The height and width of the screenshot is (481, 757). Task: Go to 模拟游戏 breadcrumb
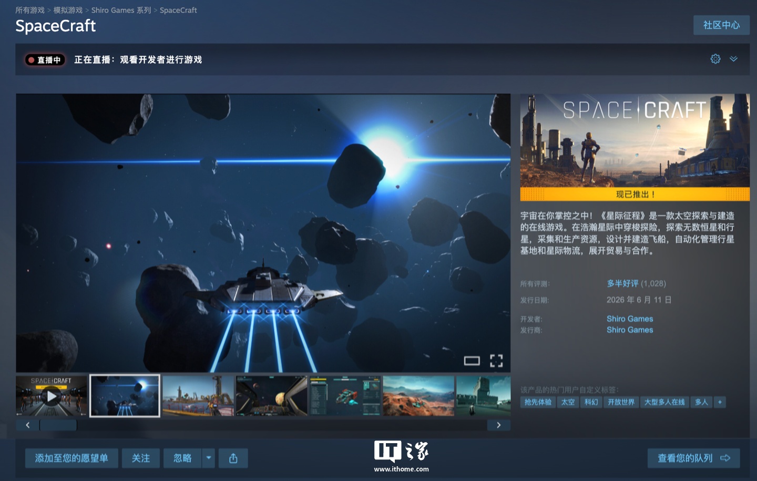coord(68,10)
